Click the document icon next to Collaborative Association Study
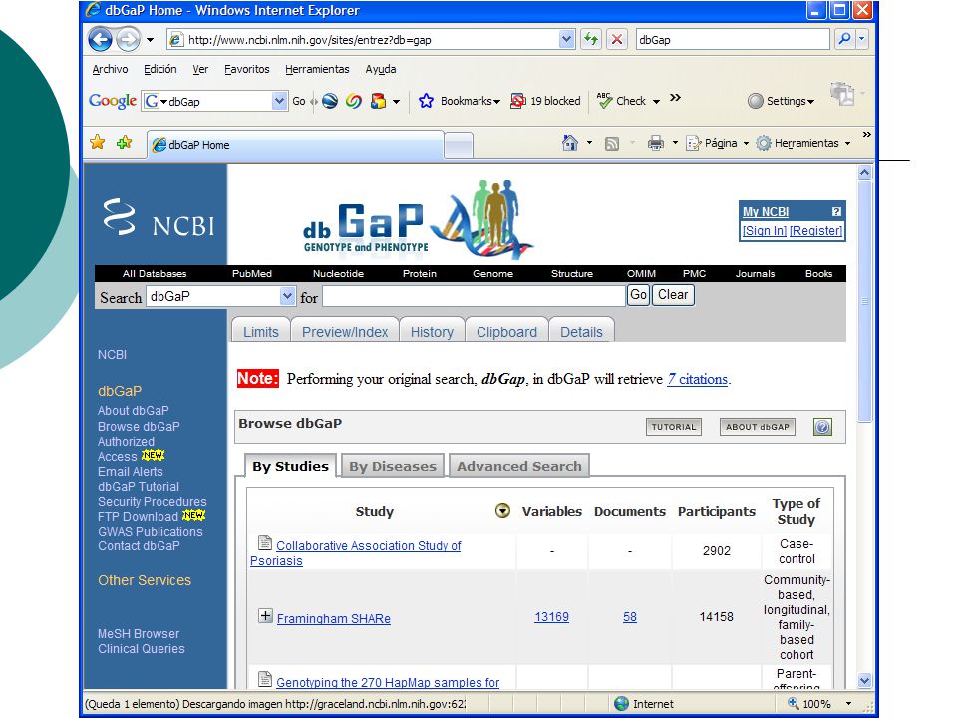This screenshot has height=718, width=957. [265, 542]
